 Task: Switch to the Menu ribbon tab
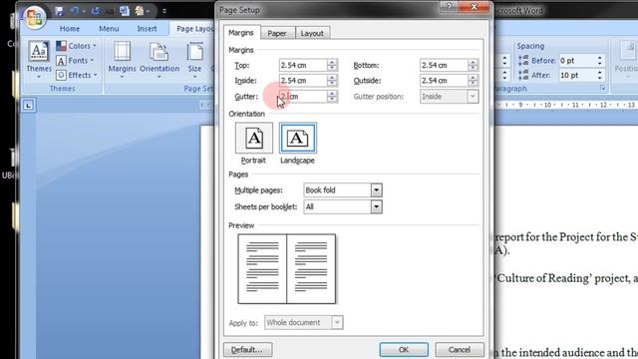pyautogui.click(x=109, y=29)
